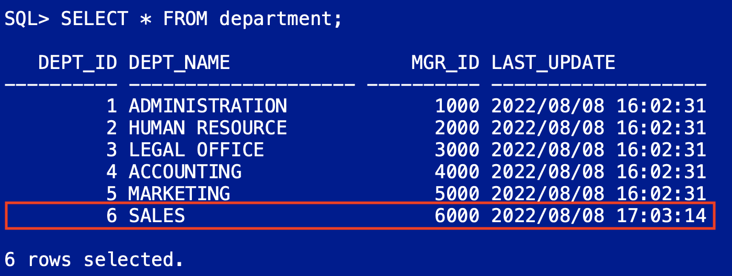The width and height of the screenshot is (732, 276).
Task: Click the SQL> prompt
Action: pyautogui.click(x=27, y=19)
